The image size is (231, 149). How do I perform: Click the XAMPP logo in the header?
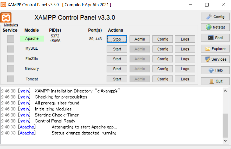point(6,17)
